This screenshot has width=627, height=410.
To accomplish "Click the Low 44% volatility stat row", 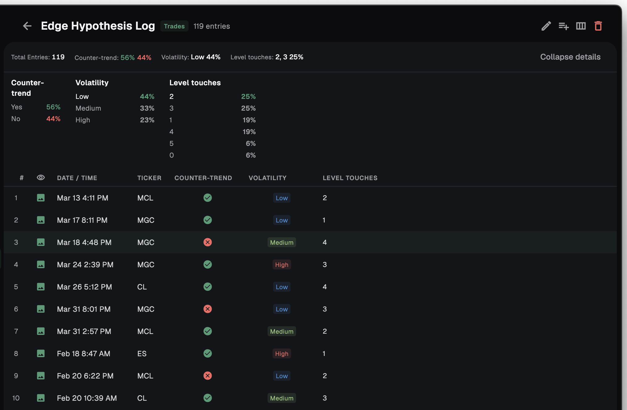I will [115, 96].
